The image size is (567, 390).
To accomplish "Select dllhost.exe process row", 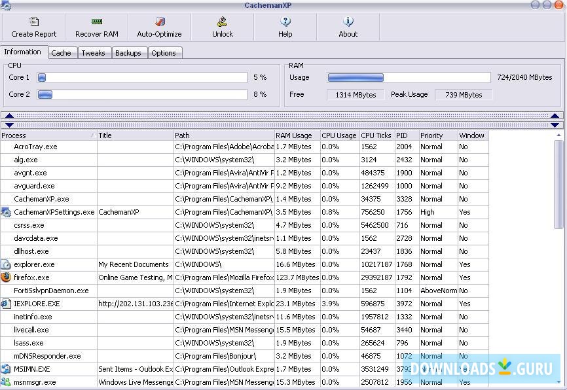I will pyautogui.click(x=244, y=251).
